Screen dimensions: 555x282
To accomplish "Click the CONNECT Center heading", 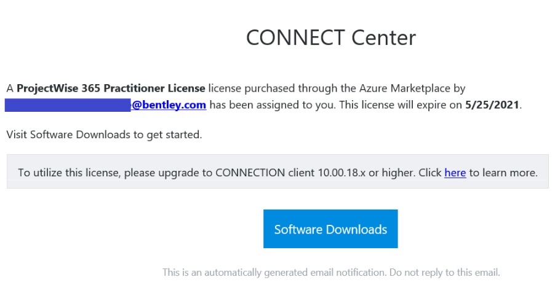I will pyautogui.click(x=331, y=37).
